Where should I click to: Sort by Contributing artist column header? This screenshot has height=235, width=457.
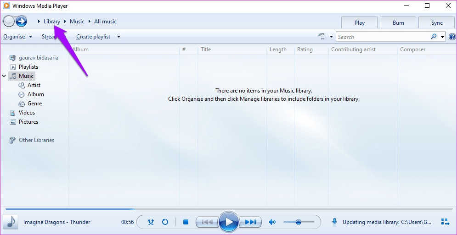pos(363,49)
